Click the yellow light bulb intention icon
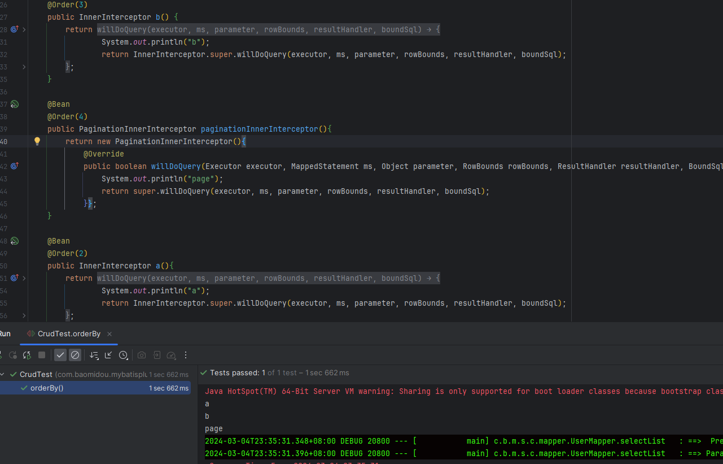The height and width of the screenshot is (464, 723). pos(37,141)
